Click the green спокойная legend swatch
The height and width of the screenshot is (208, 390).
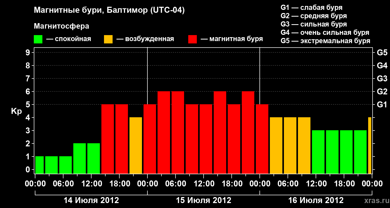(x=38, y=39)
